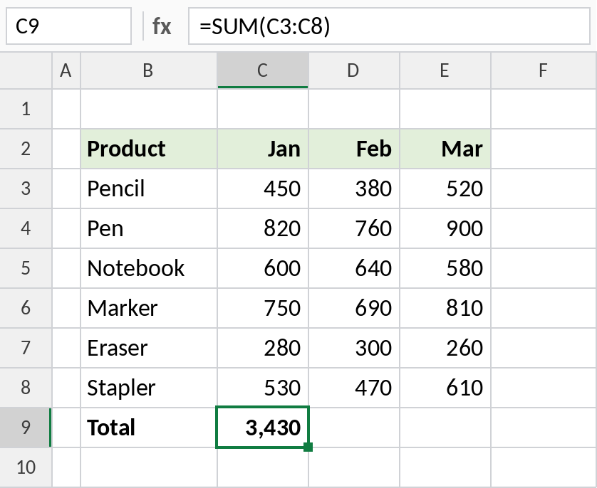Screen dimensions: 597x488
Task: Select the Pen cell
Action: 149,228
